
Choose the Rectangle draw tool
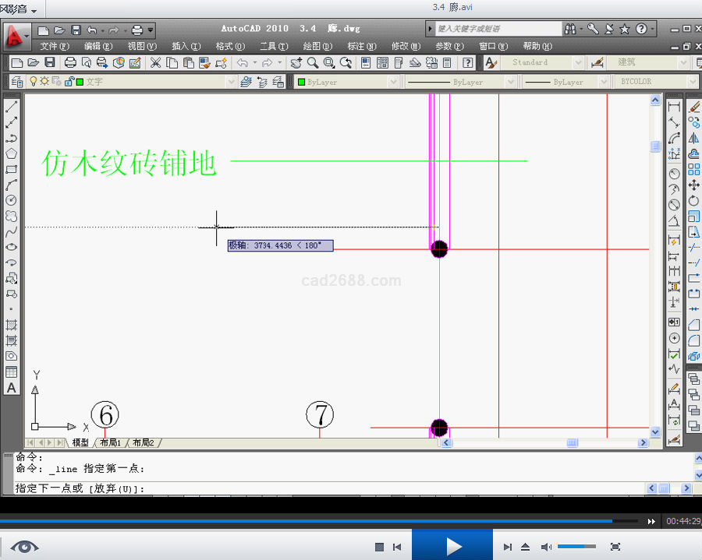(x=12, y=169)
